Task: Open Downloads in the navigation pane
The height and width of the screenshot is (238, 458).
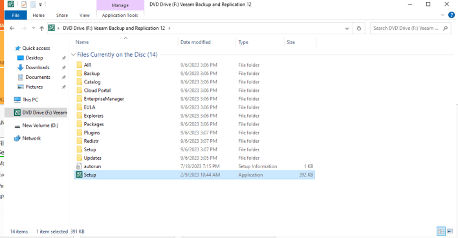Action: point(38,67)
